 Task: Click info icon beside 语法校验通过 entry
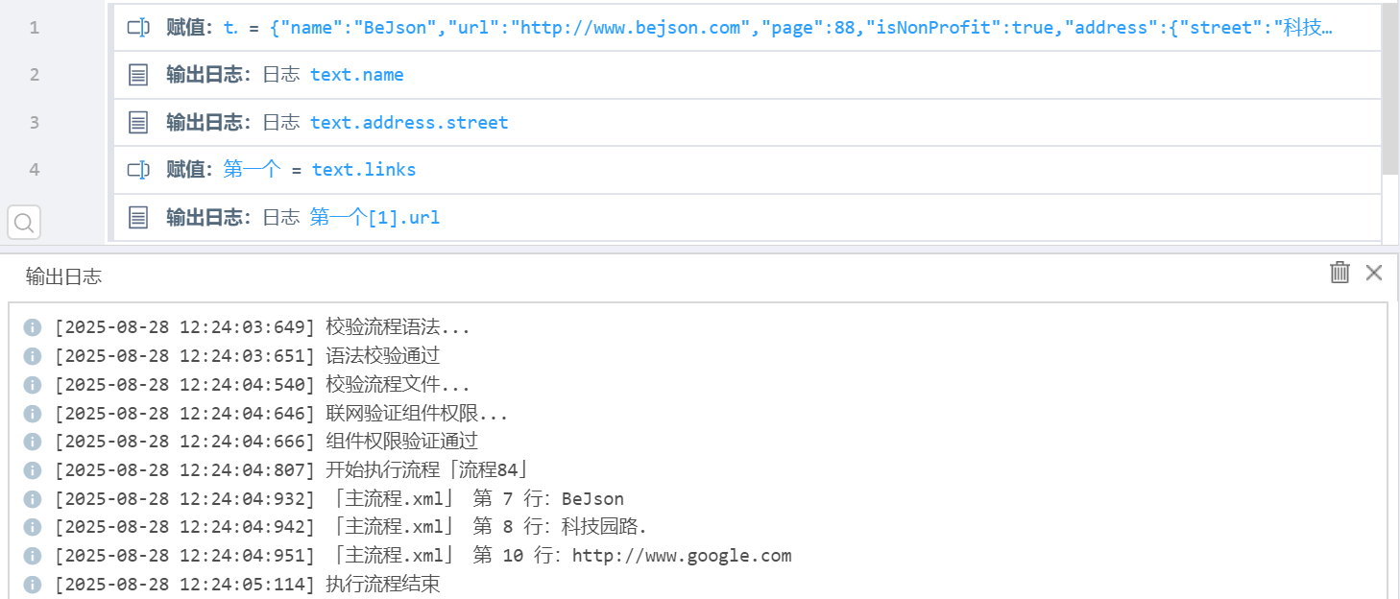(x=32, y=356)
